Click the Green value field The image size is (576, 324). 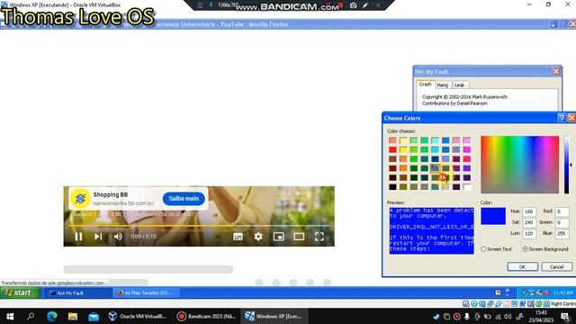click(x=562, y=222)
